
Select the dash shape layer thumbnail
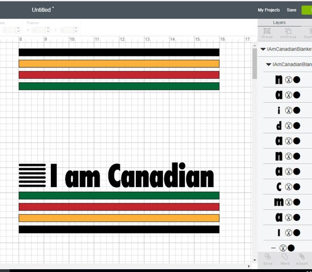273,248
